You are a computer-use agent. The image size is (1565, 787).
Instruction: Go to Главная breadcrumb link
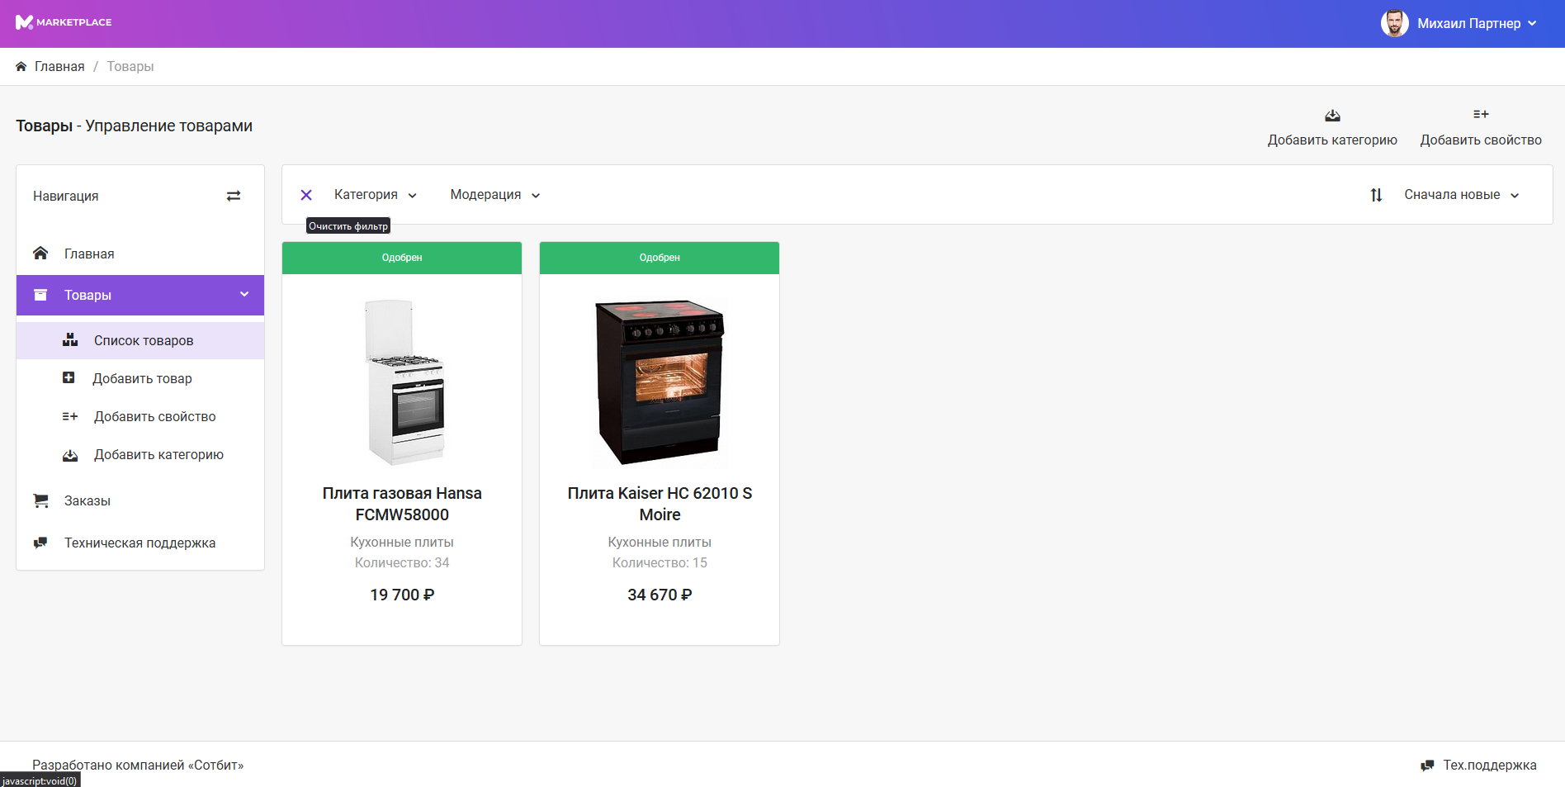tap(59, 66)
